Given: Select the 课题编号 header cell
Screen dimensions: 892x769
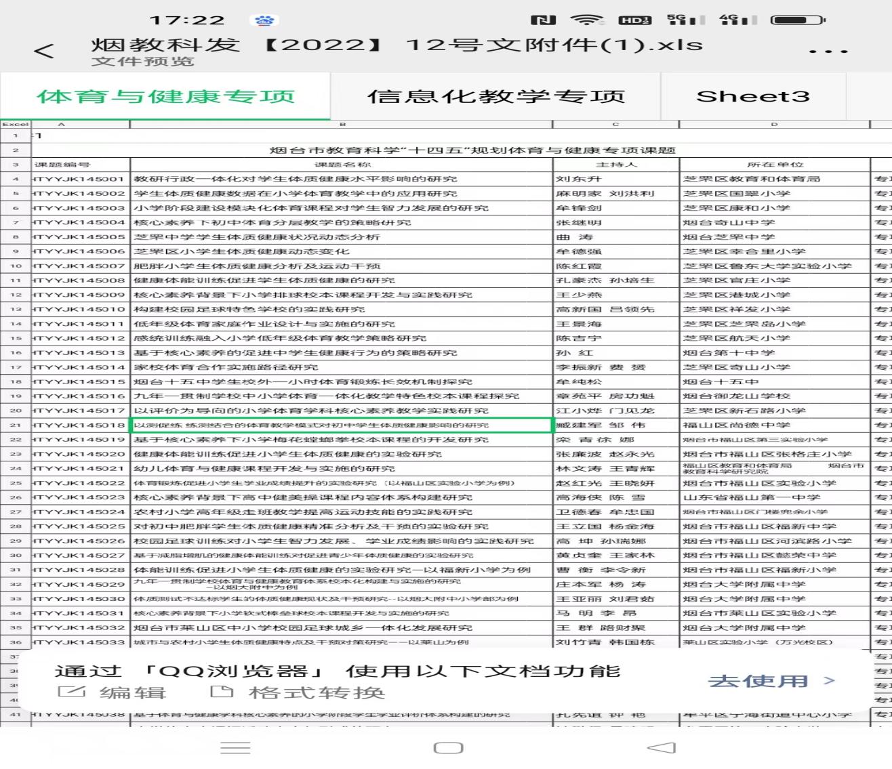Looking at the screenshot, I should point(80,165).
